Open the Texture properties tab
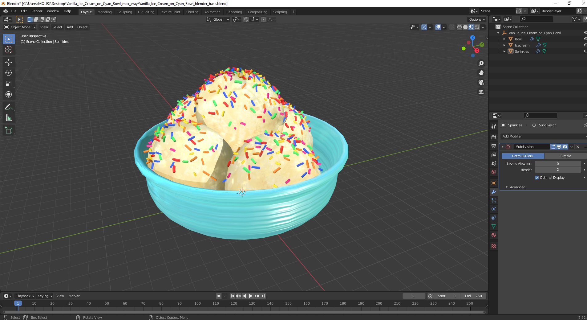This screenshot has height=320, width=587. point(494,246)
